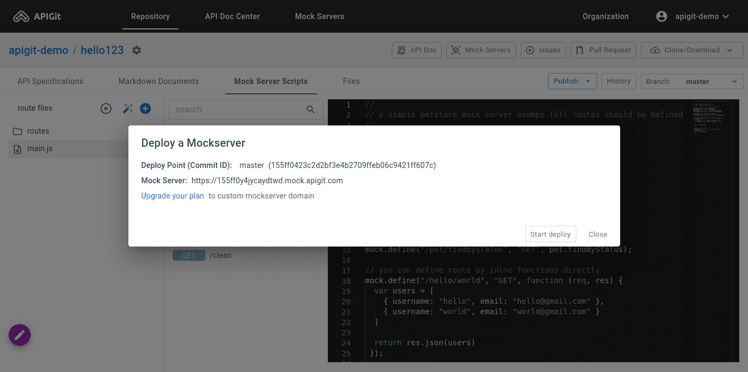Viewport: 748px width, 372px height.
Task: Expand the Clone/Download dropdown
Action: pyautogui.click(x=692, y=50)
